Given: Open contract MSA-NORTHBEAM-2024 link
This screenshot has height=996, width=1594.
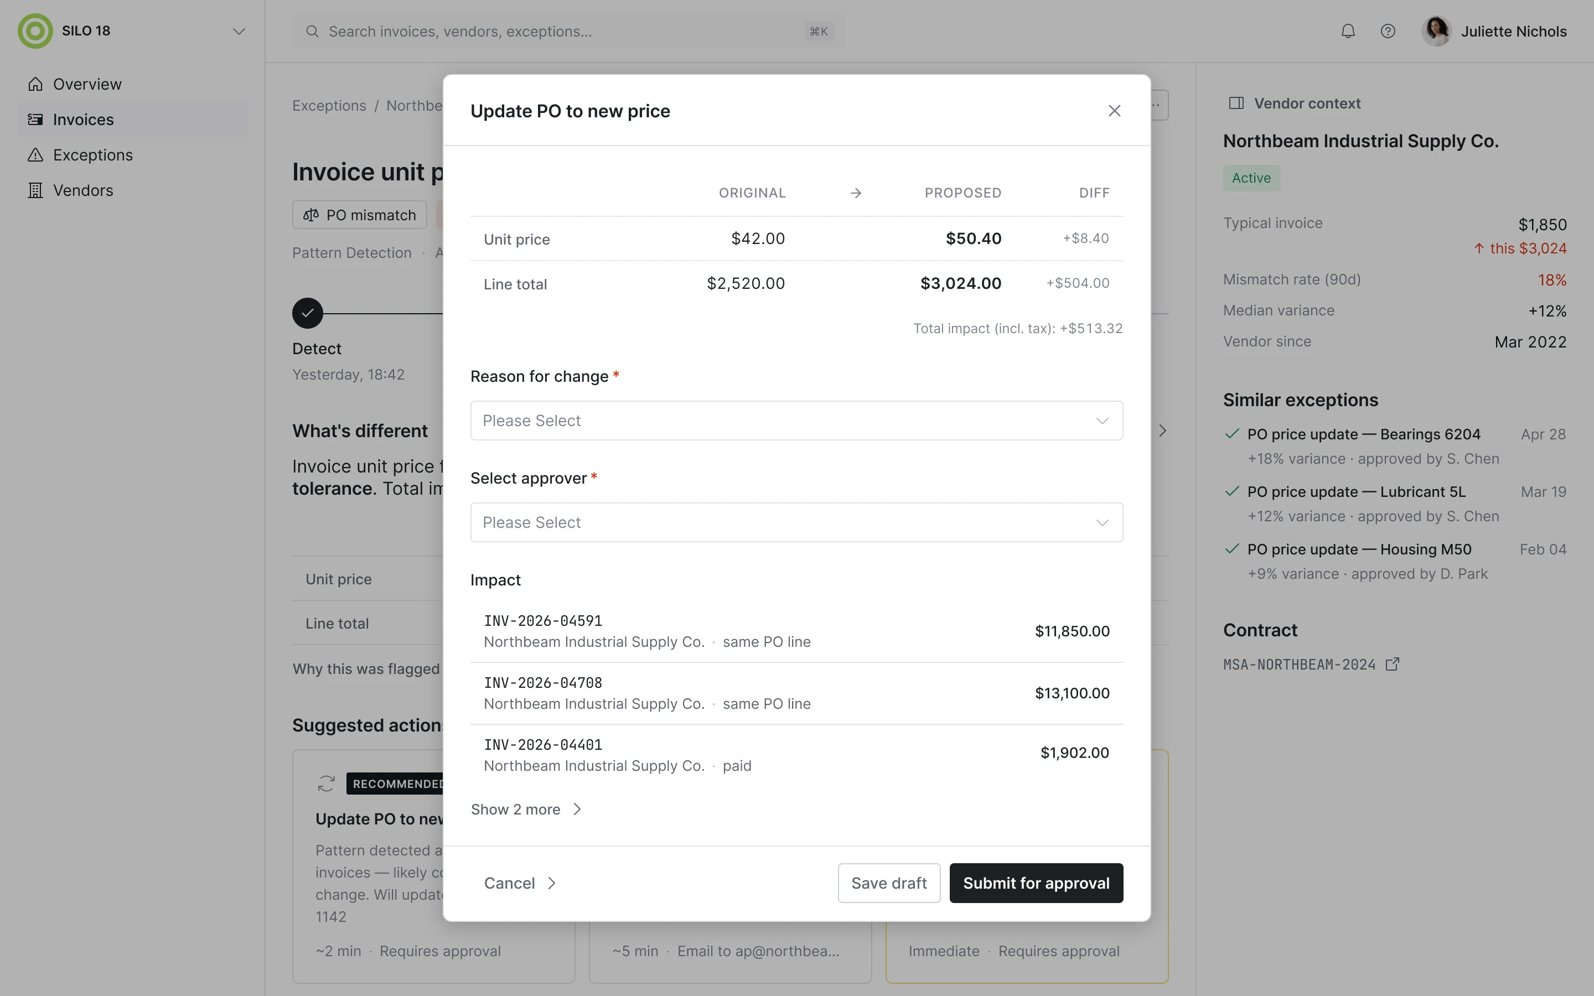Looking at the screenshot, I should (1299, 665).
